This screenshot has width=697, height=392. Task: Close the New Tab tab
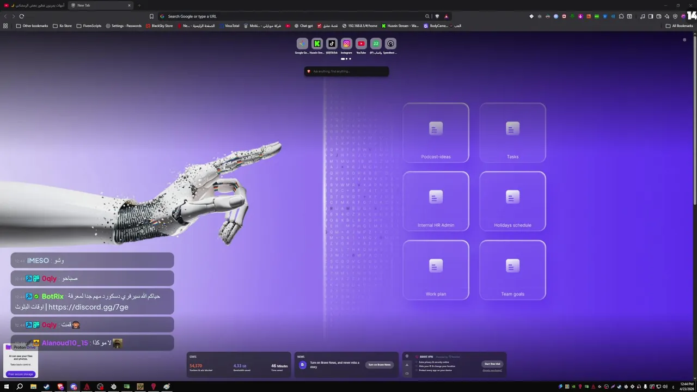129,5
